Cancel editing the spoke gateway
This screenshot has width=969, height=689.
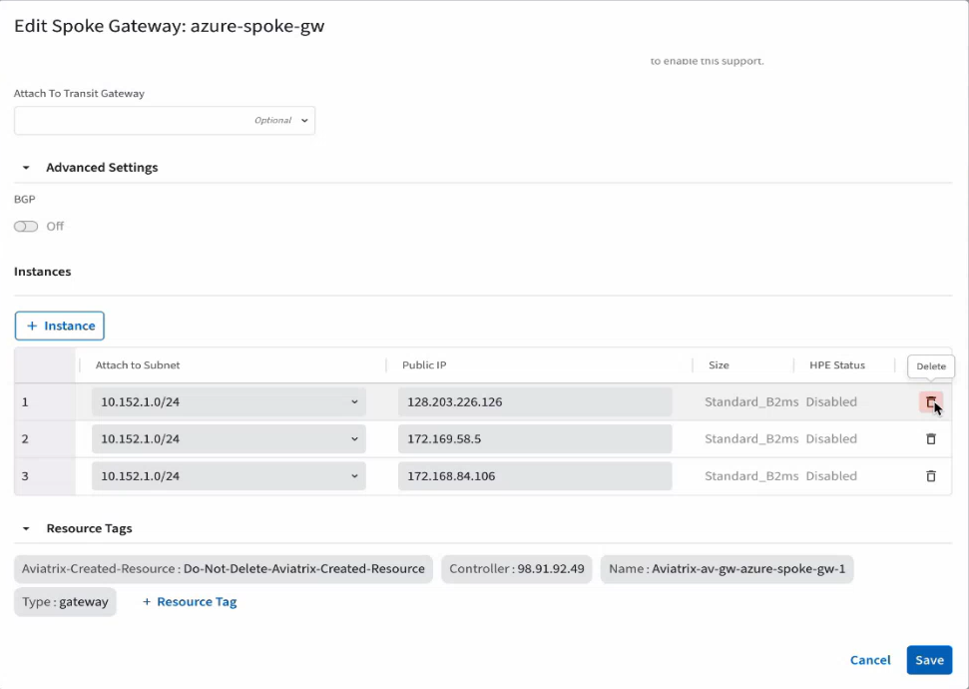point(869,660)
